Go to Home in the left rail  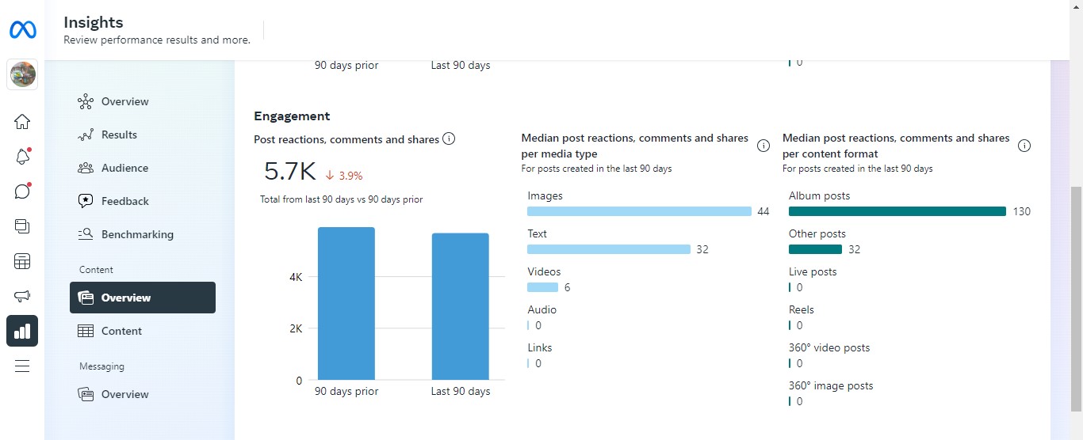pyautogui.click(x=22, y=121)
